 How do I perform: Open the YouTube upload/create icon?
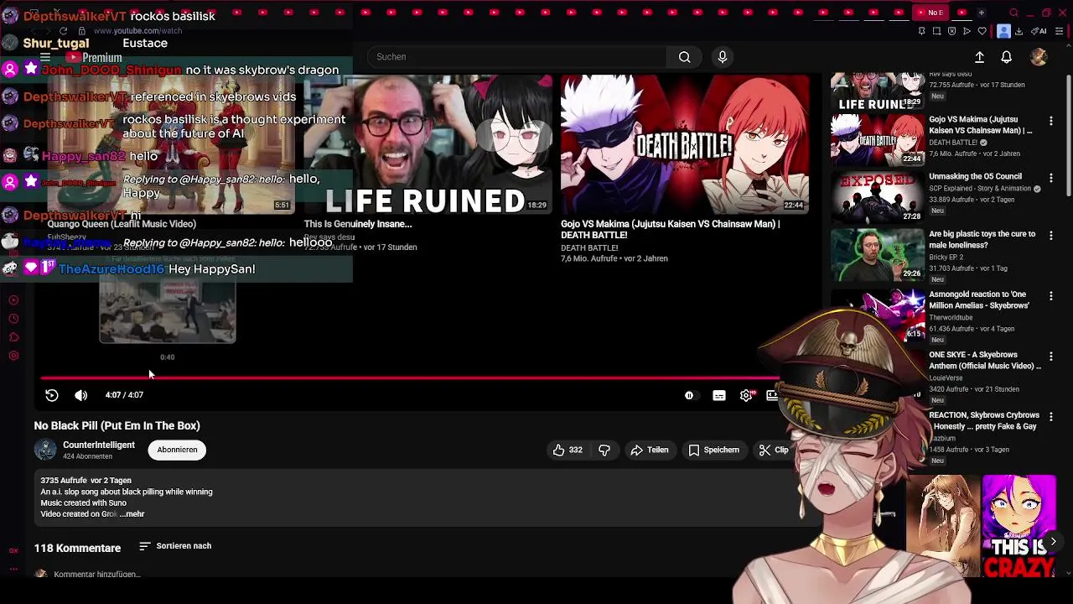coord(979,57)
